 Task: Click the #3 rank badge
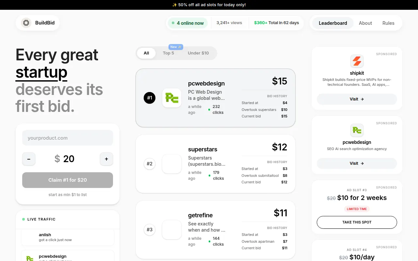click(150, 230)
